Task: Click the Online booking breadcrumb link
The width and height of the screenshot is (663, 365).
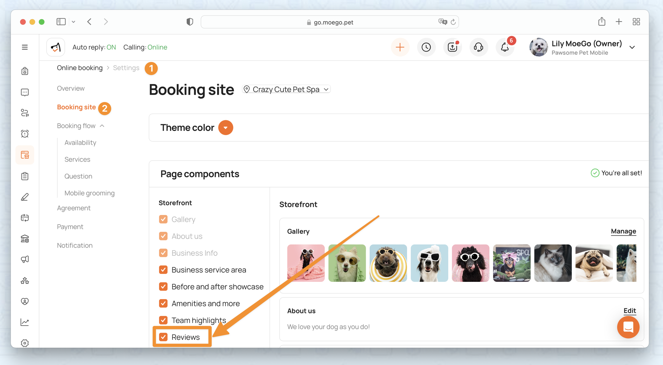Action: tap(80, 68)
